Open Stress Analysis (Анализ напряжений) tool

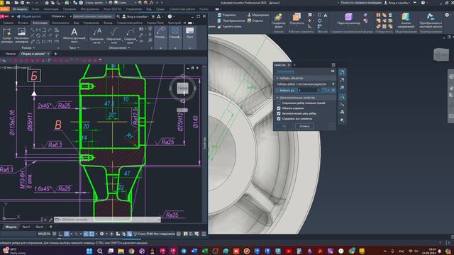(x=406, y=21)
